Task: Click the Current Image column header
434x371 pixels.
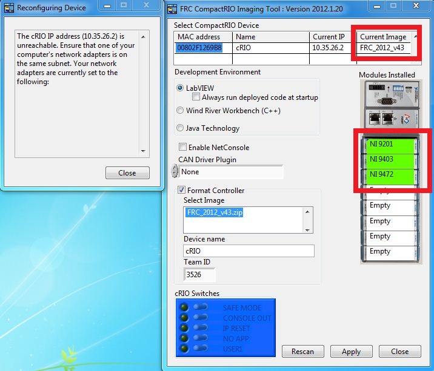Action: tap(384, 37)
